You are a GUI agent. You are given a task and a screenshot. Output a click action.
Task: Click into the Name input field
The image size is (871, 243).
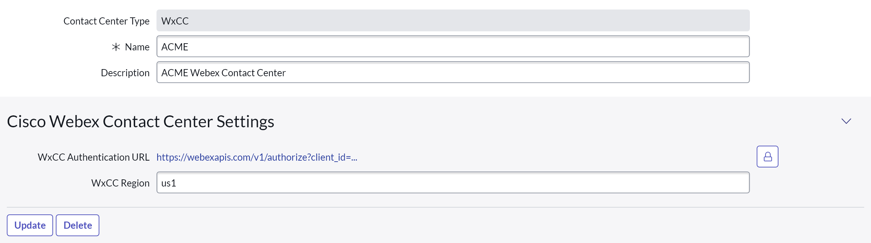click(453, 47)
